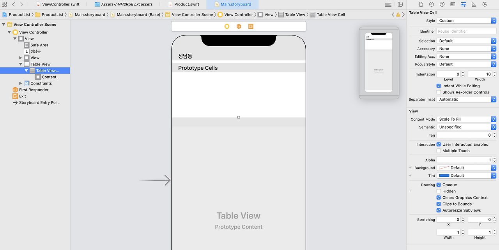Add editor on right
Viewport: 499px width, 250px height.
pos(400,4)
